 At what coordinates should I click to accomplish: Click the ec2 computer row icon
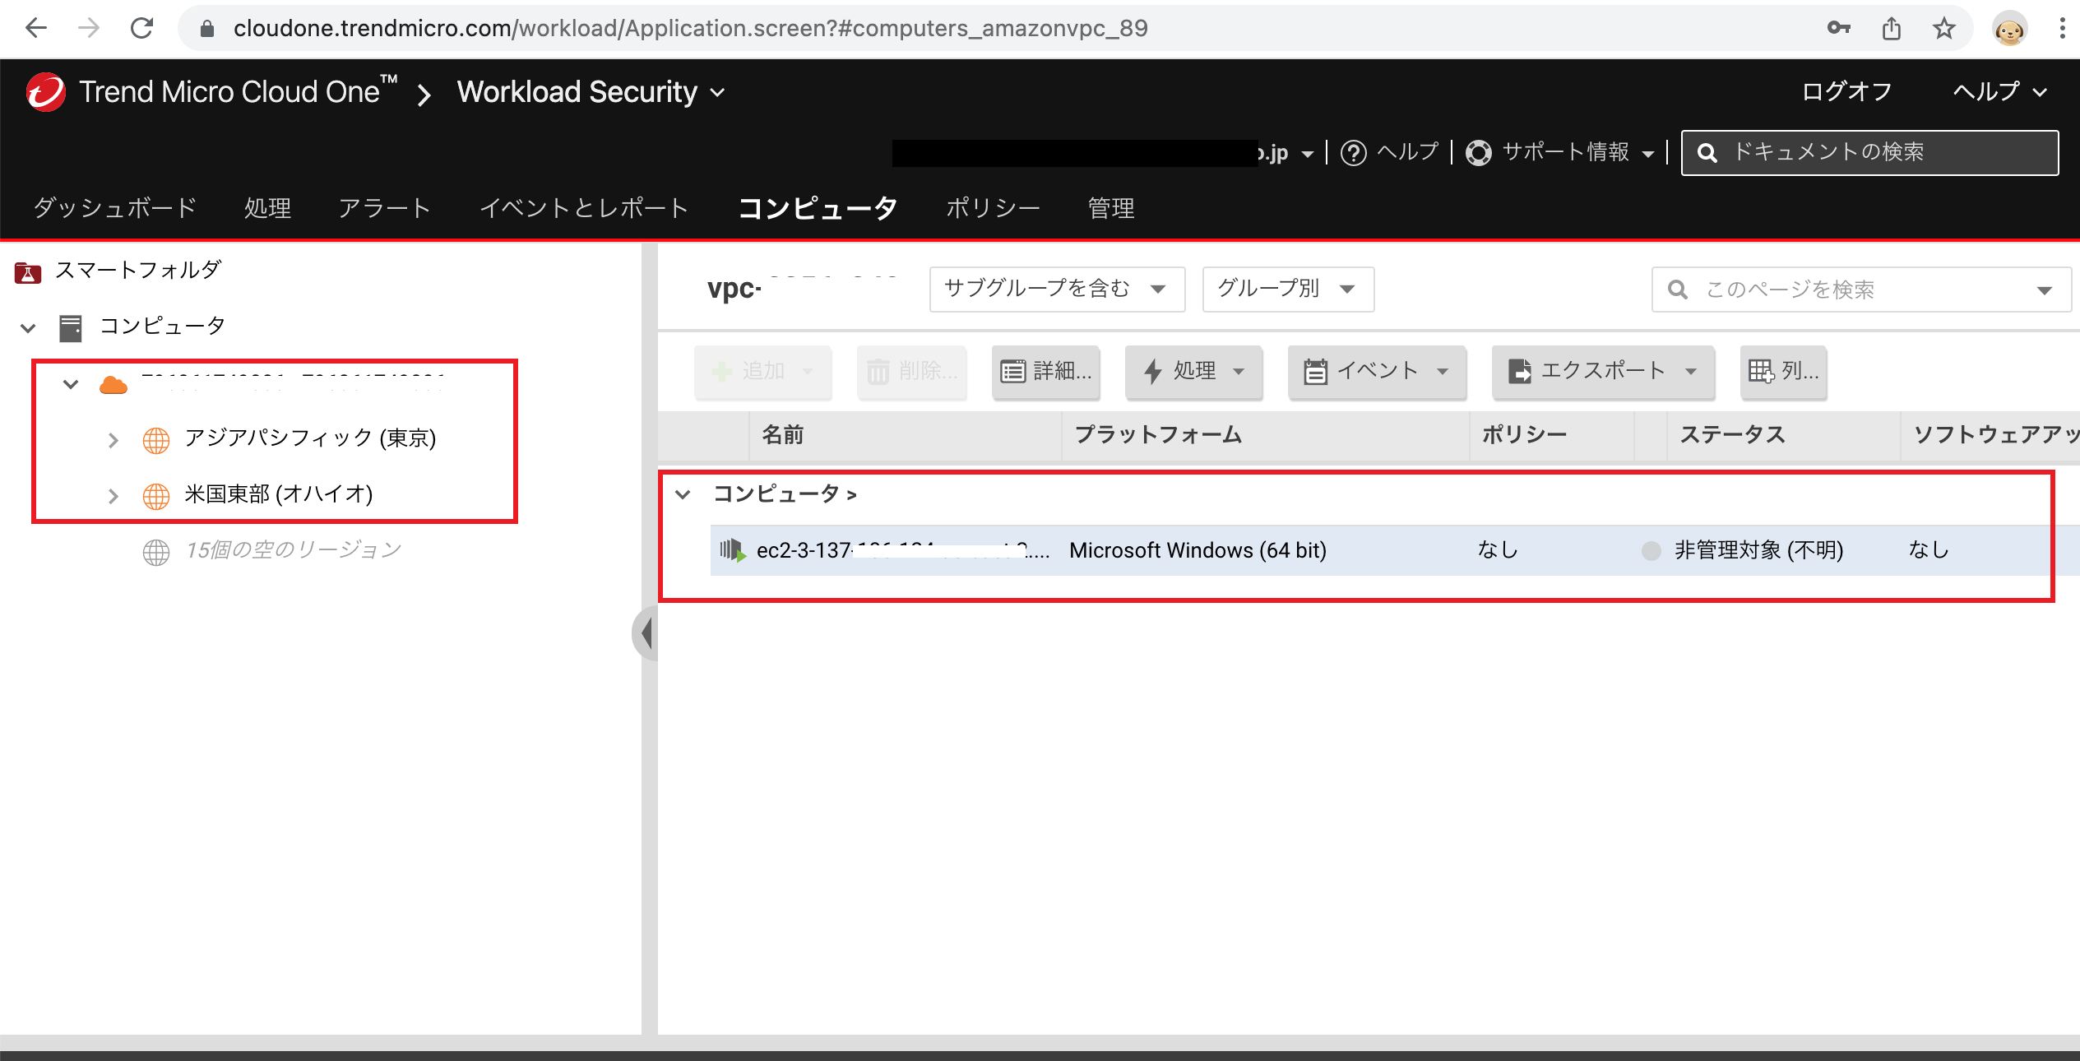pyautogui.click(x=732, y=550)
